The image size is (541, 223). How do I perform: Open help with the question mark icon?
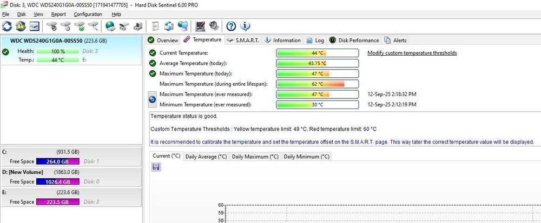[x=231, y=26]
